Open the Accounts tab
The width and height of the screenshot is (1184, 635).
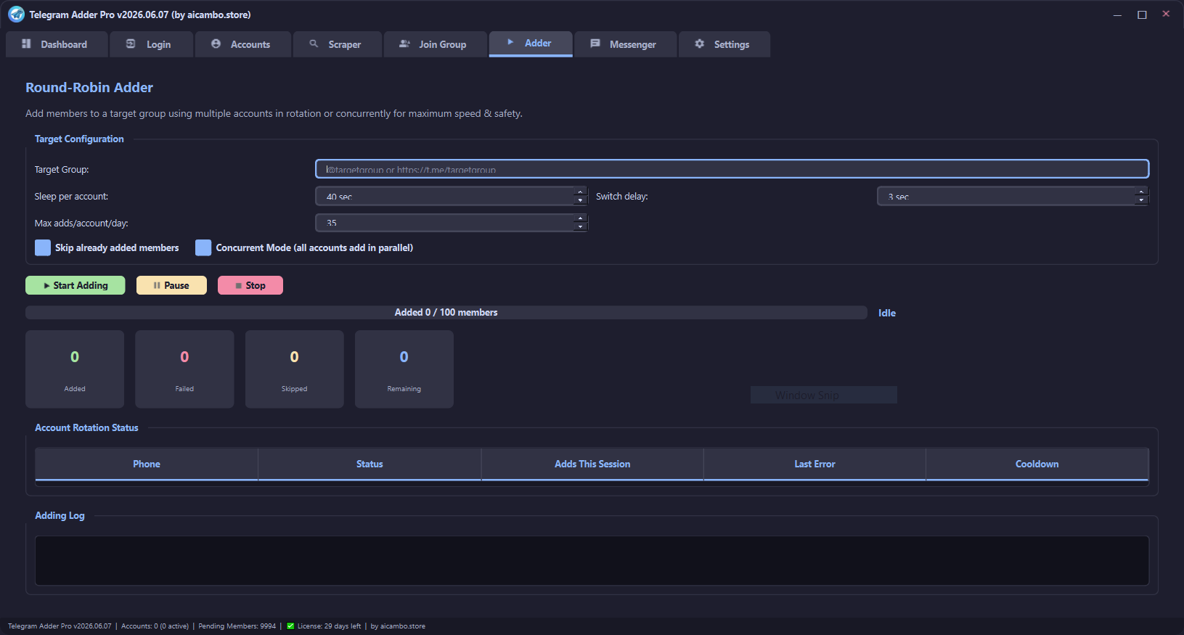coord(243,44)
